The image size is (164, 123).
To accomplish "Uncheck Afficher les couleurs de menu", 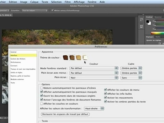I will tap(105, 90).
